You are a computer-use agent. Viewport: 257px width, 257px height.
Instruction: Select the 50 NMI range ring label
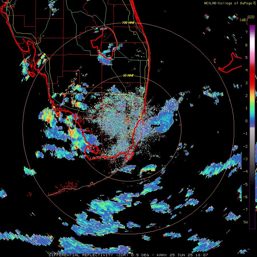click(x=128, y=75)
